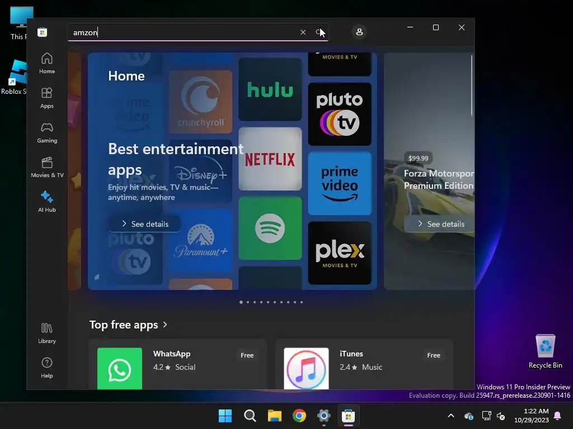
Task: Click the $99.99 price tag
Action: [x=419, y=158]
